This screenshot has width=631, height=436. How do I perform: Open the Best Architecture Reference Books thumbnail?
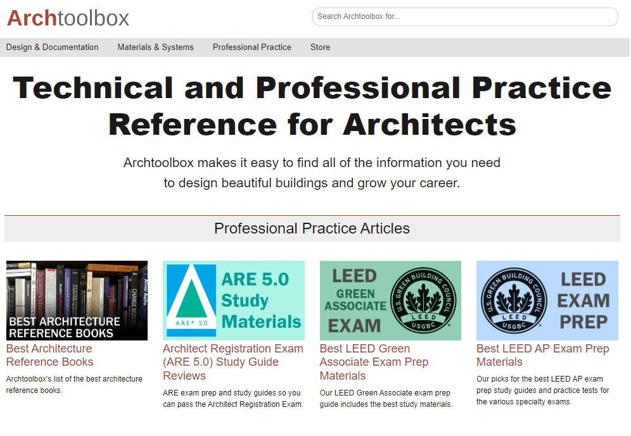[77, 301]
